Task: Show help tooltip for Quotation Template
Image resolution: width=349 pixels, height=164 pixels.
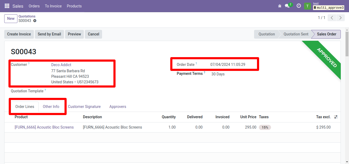Action: pos(45,90)
